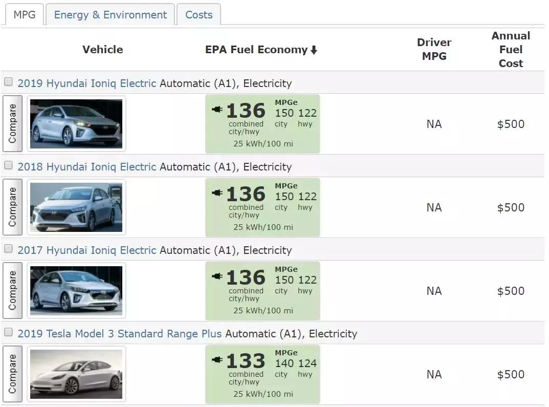View the 2018 Hyundai Ioniq car photo

(76, 207)
